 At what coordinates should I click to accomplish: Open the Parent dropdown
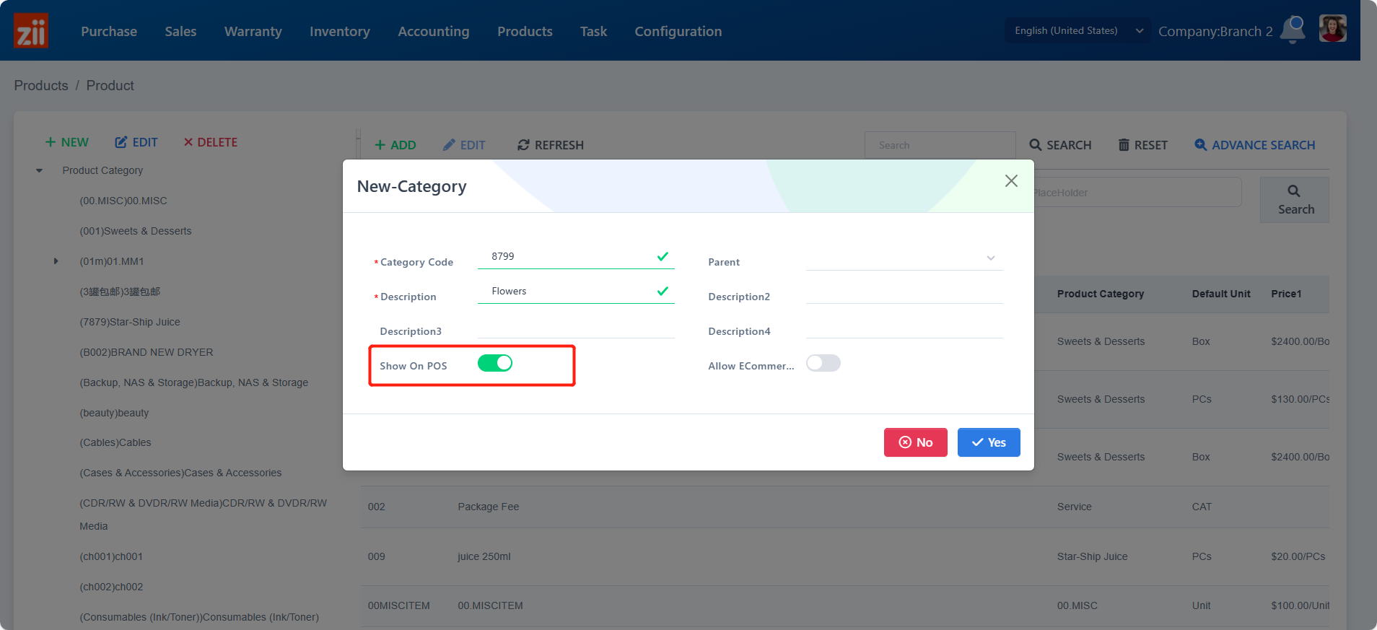coord(904,258)
